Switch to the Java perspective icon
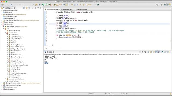 coord(165,5)
